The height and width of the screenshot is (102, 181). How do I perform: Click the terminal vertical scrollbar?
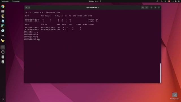coord(160,73)
